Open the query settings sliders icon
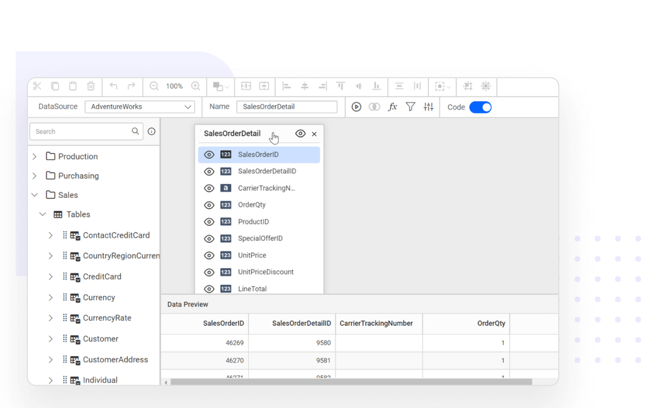Viewport: 660px width, 408px height. pyautogui.click(x=428, y=107)
